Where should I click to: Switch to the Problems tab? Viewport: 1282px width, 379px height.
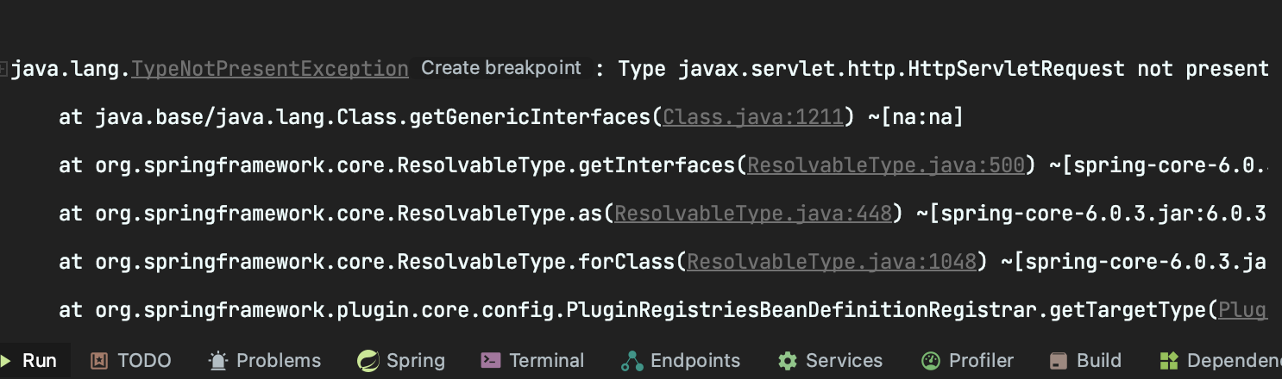coord(265,360)
